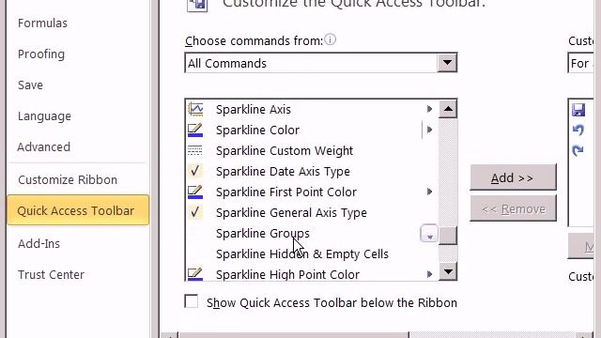Image resolution: width=601 pixels, height=338 pixels.
Task: Select the Quick Access Toolbar category
Action: pos(78,209)
